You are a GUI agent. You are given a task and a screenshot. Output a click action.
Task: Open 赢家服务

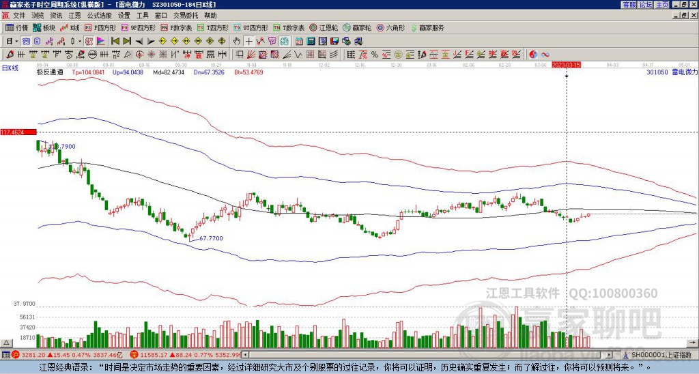tap(427, 27)
